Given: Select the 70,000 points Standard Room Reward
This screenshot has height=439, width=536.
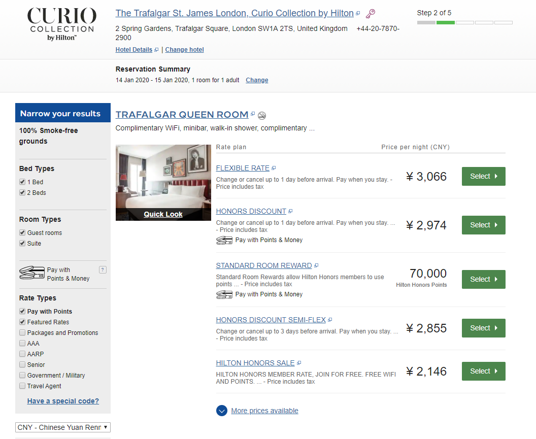Looking at the screenshot, I should (483, 279).
